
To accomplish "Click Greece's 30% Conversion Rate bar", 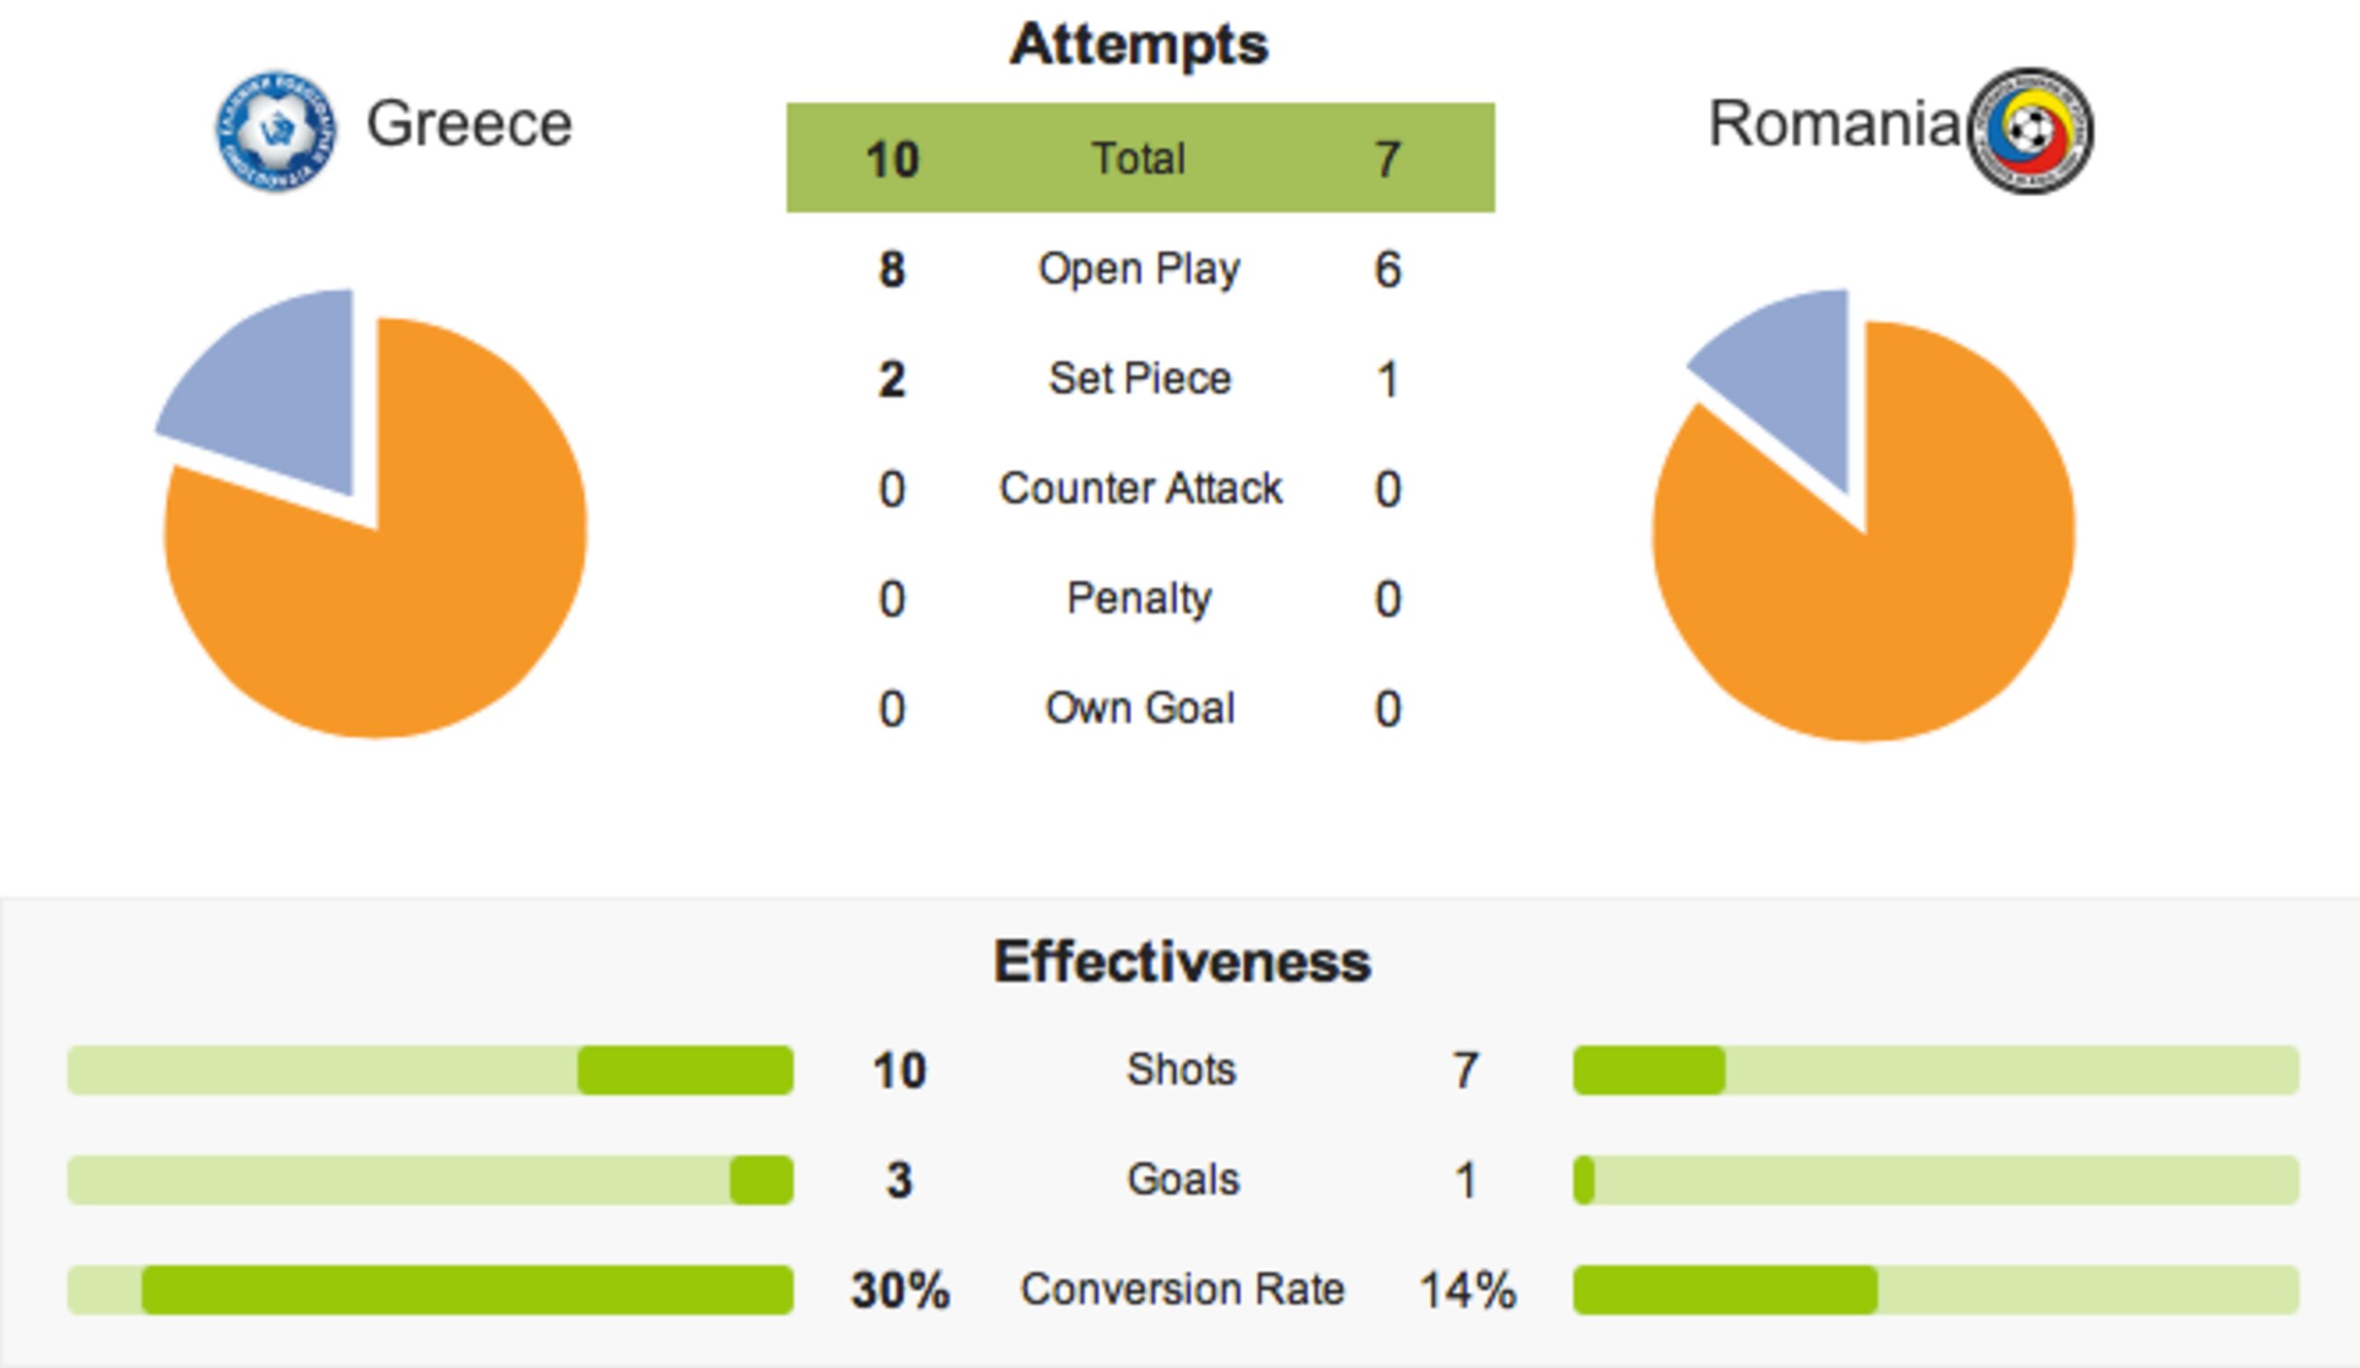I will click(430, 1290).
